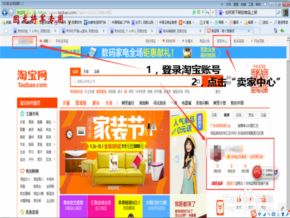Open the 联系客服 dropdown in top nav
This screenshot has width=290, height=218.
[240, 41]
